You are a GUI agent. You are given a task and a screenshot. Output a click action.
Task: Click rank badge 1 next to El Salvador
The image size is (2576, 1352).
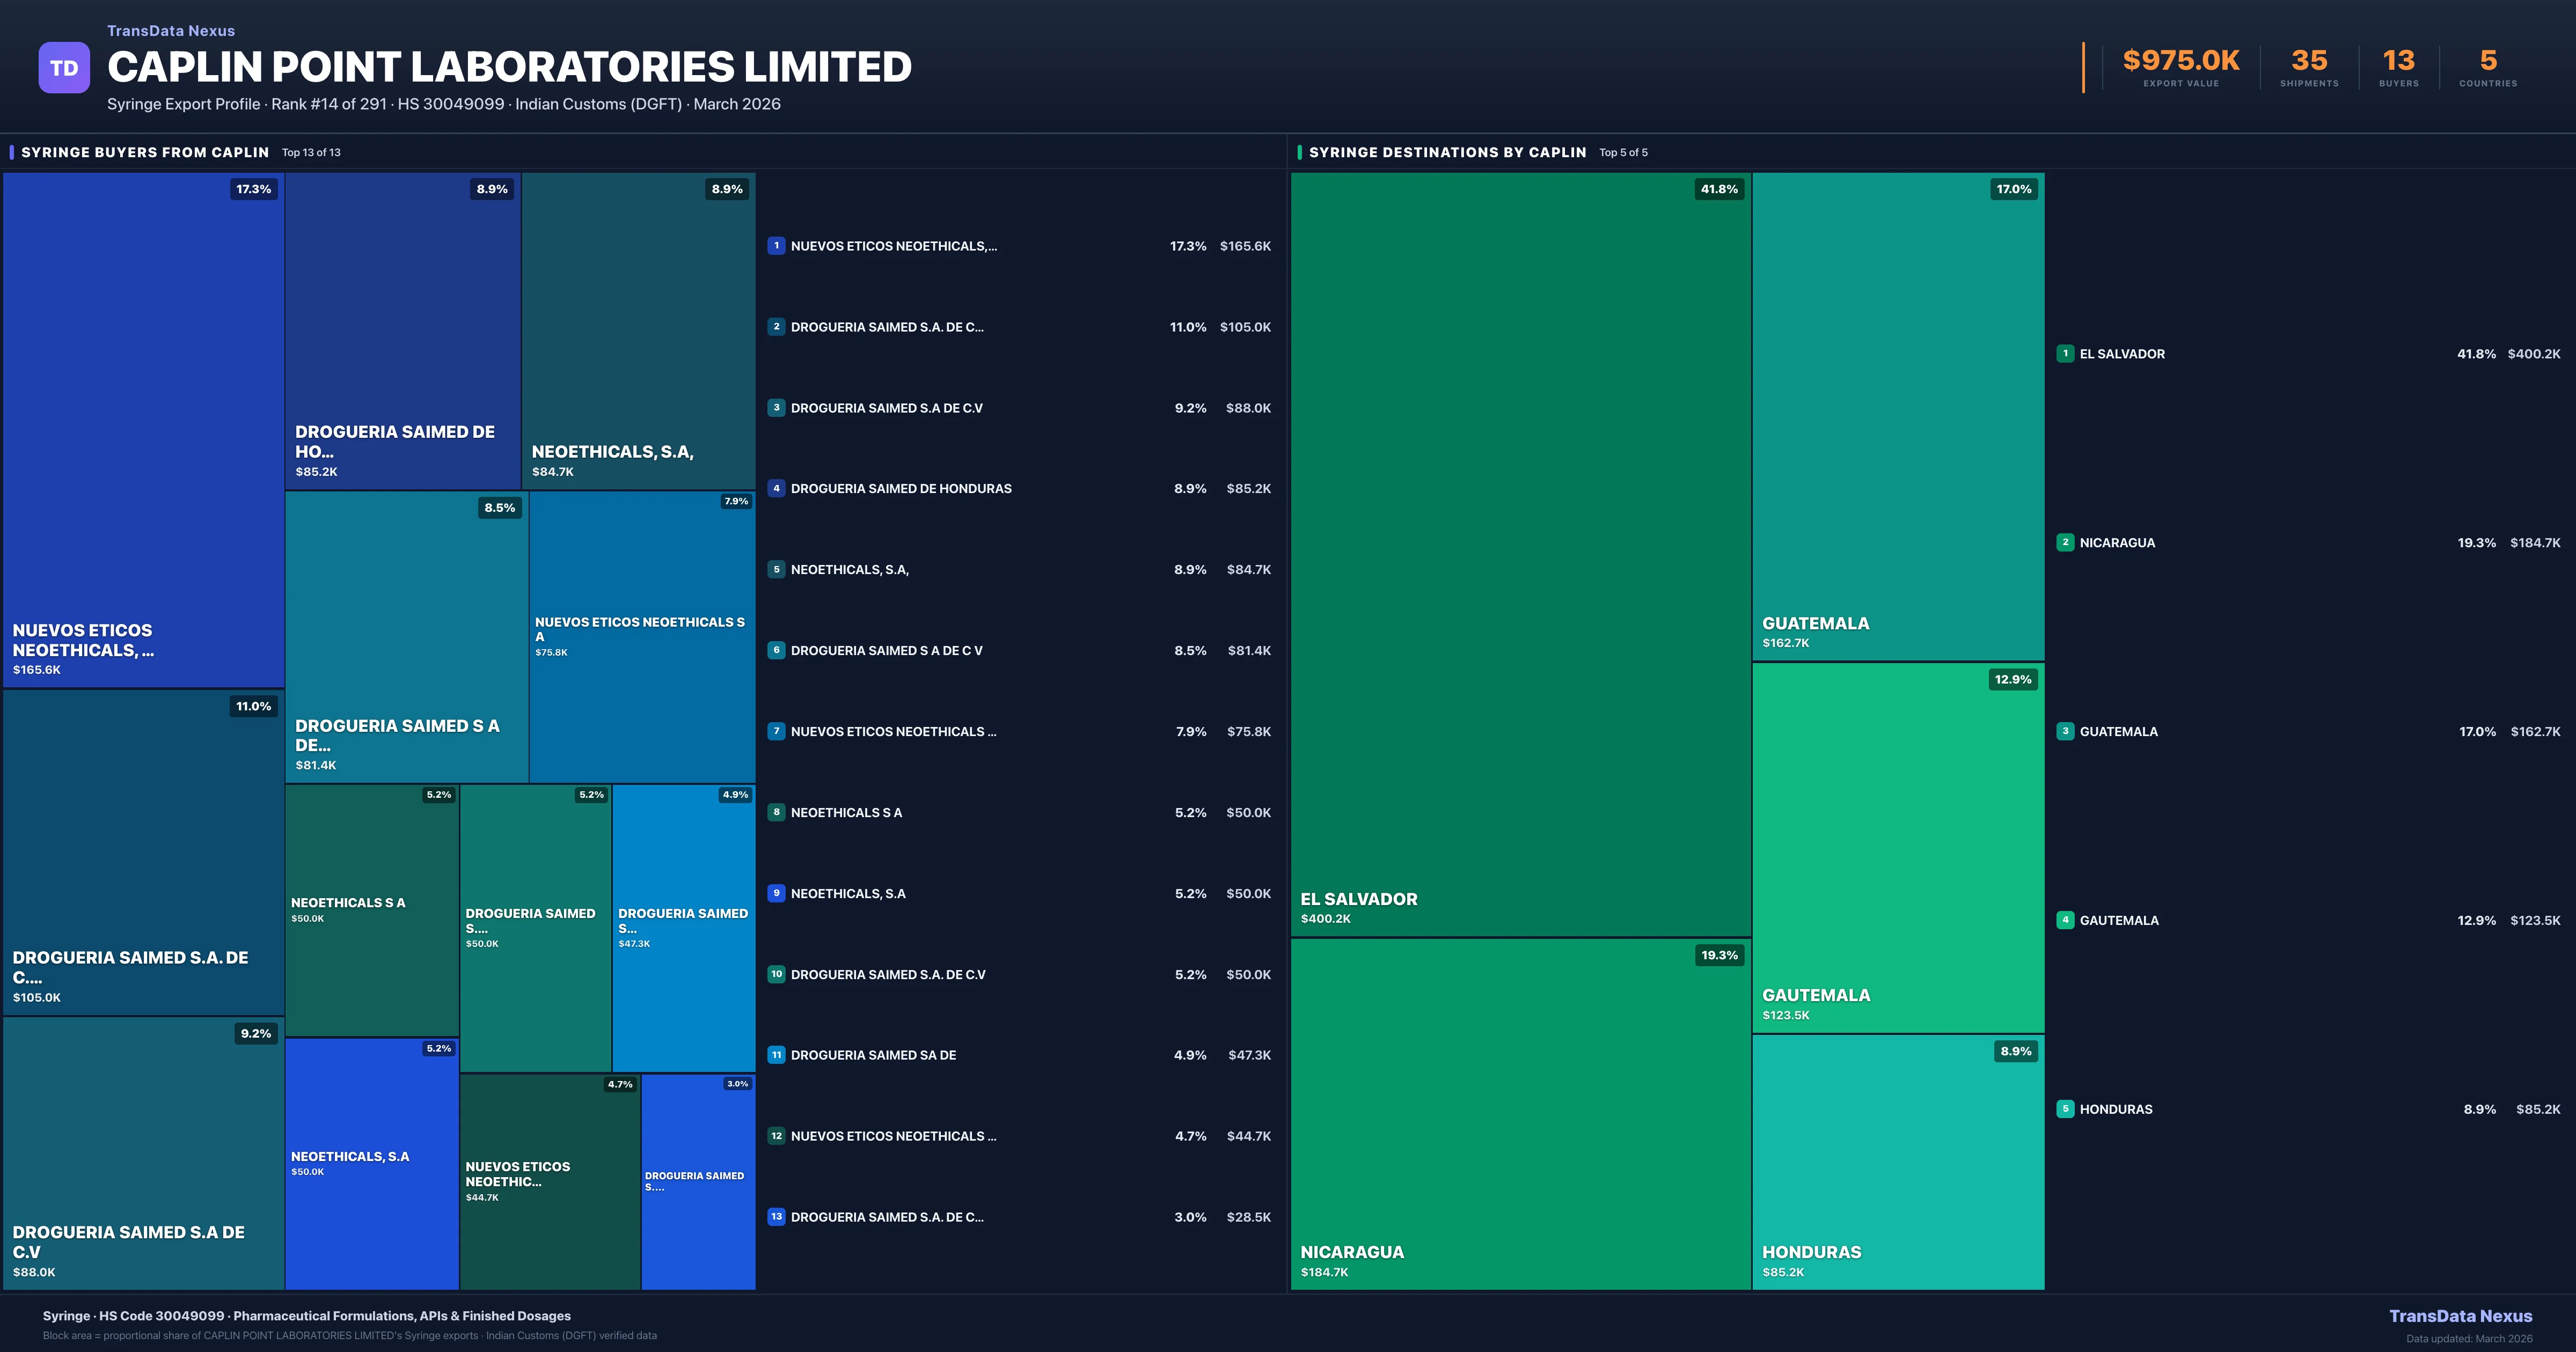pyautogui.click(x=2065, y=354)
